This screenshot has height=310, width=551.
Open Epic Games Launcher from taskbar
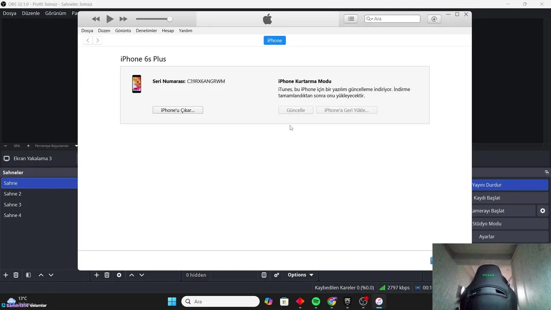347,301
